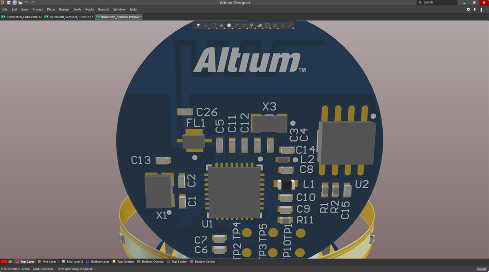Open the Design menu

[x=64, y=9]
